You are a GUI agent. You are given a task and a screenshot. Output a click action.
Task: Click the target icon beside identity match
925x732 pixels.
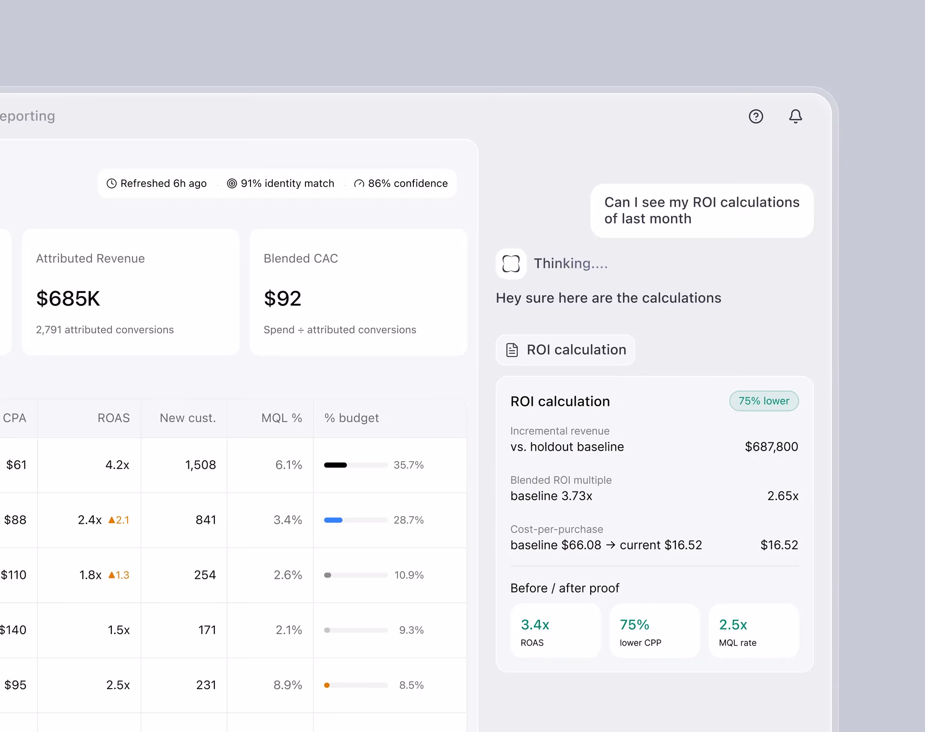pyautogui.click(x=232, y=184)
